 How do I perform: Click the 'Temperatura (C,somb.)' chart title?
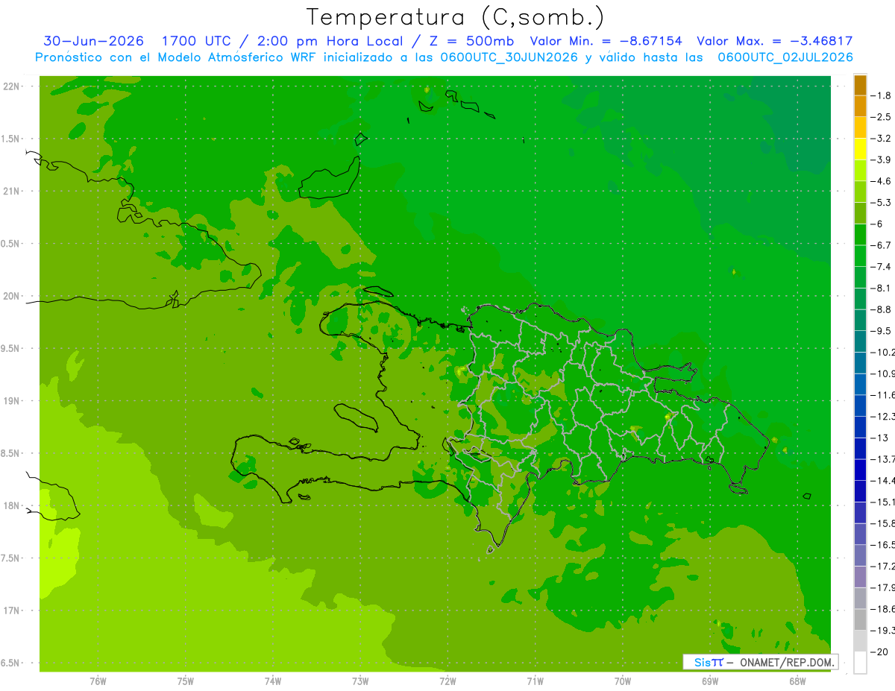pos(455,17)
